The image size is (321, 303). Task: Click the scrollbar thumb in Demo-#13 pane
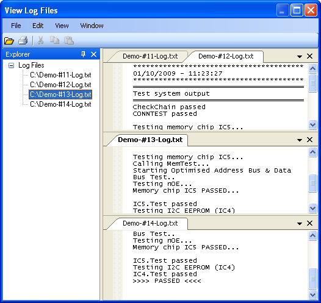[312, 183]
